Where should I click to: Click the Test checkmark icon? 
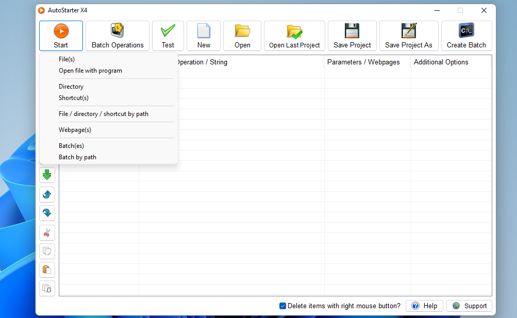[168, 31]
